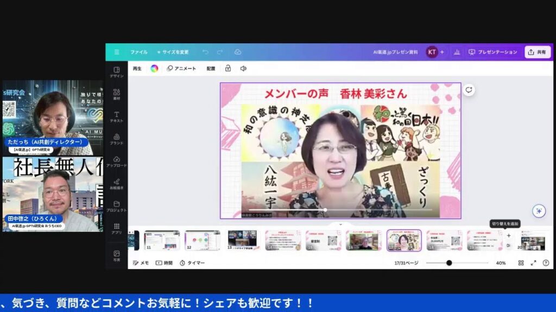Toggle the lock icon in the toolbar

coord(228,68)
